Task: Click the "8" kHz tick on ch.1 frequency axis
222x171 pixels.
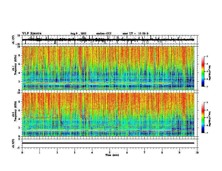Action: pyautogui.click(x=20, y=55)
